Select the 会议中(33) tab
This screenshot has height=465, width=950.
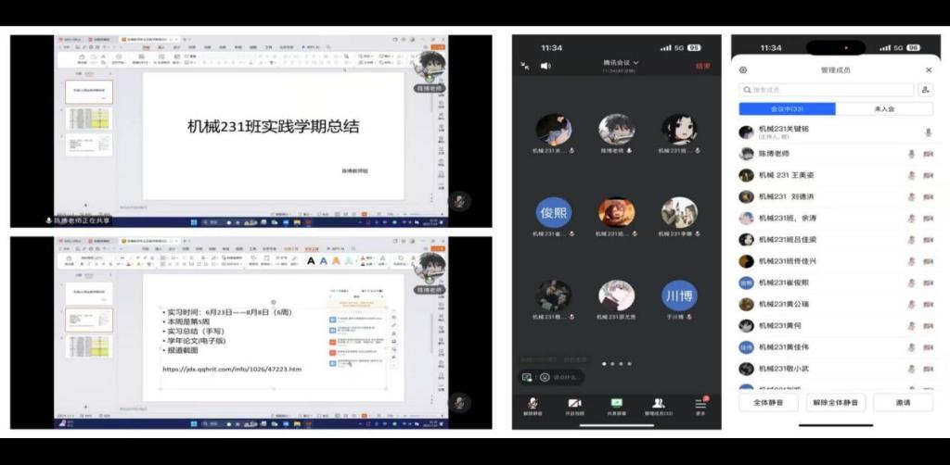(788, 108)
